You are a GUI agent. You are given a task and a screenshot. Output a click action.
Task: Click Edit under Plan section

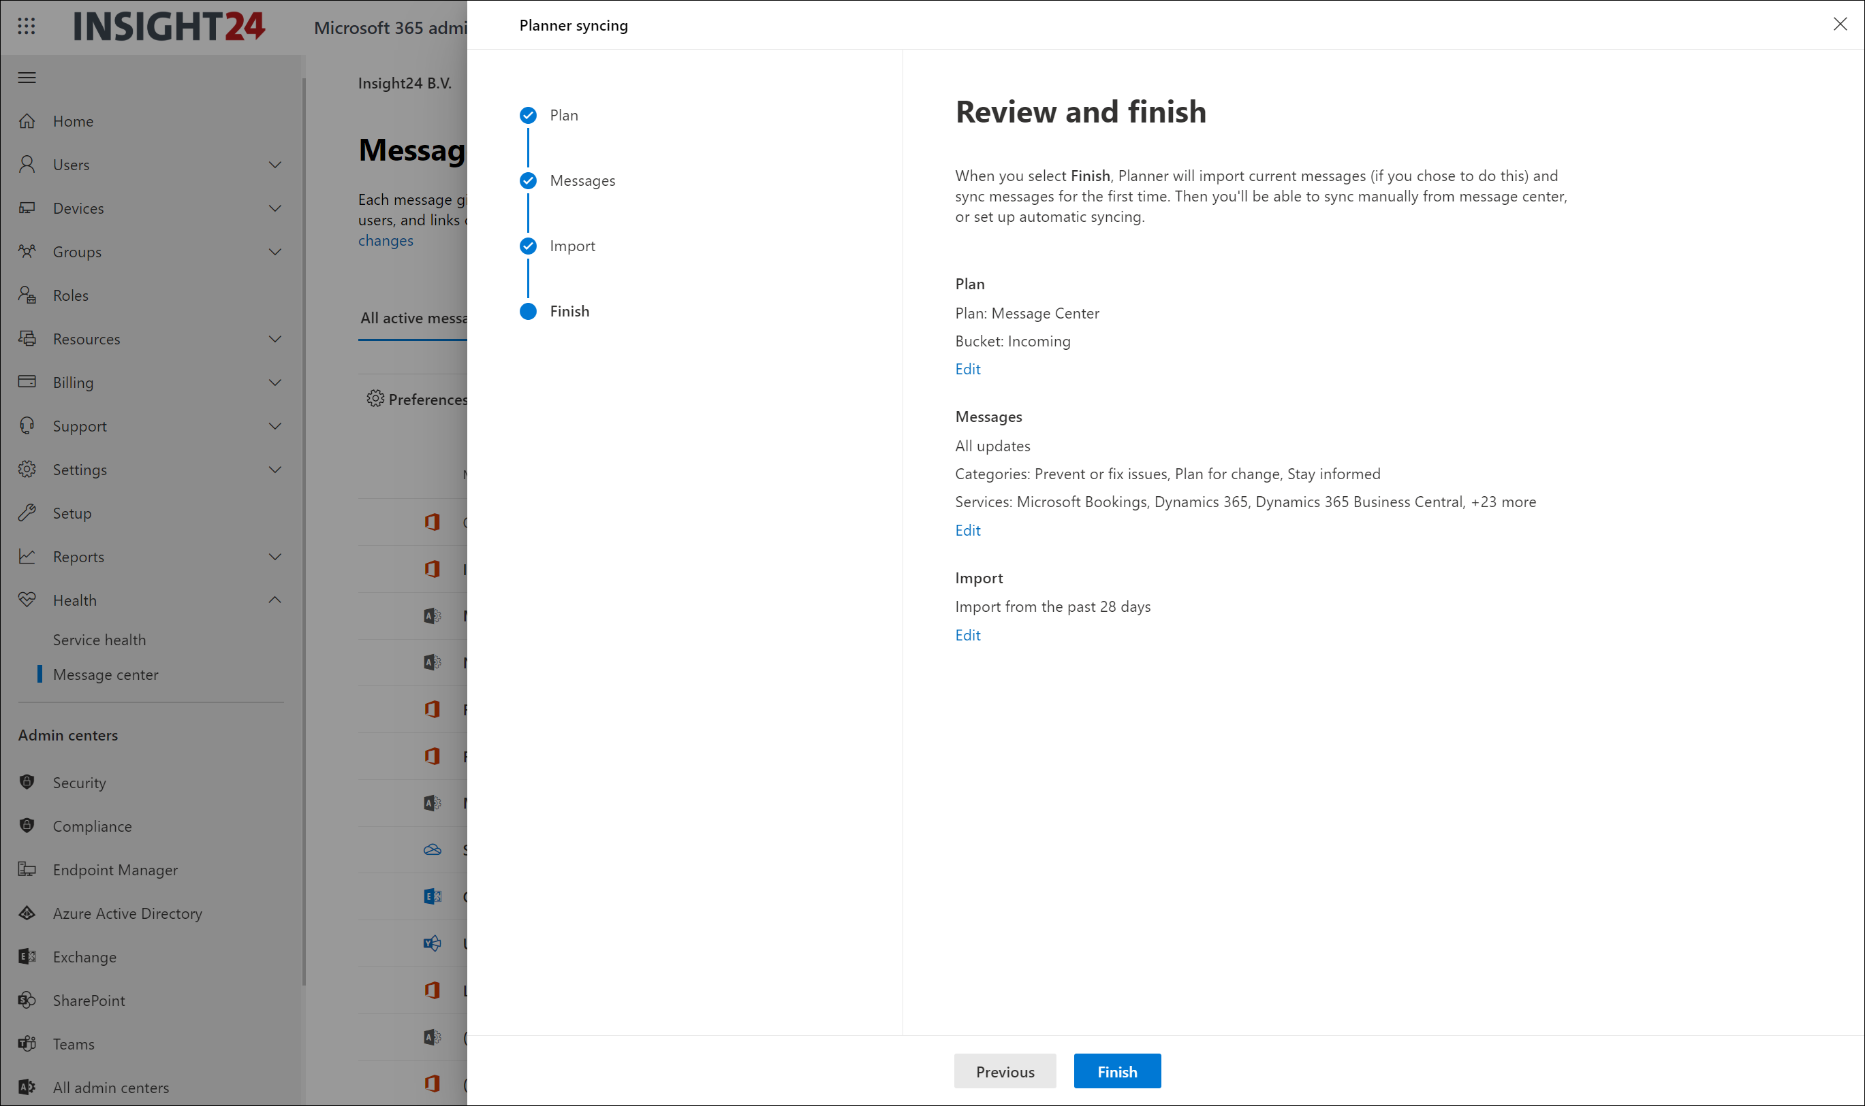[x=967, y=369]
